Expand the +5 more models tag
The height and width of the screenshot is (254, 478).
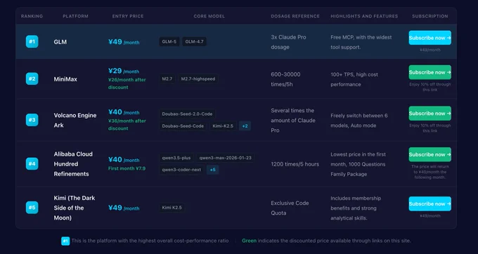coord(212,170)
